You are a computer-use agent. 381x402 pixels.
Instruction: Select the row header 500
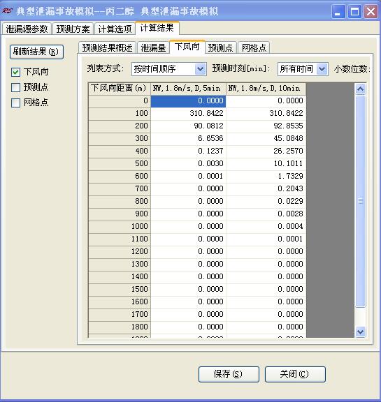120,164
